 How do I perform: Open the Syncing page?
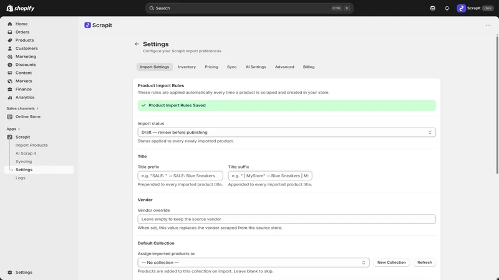24,162
